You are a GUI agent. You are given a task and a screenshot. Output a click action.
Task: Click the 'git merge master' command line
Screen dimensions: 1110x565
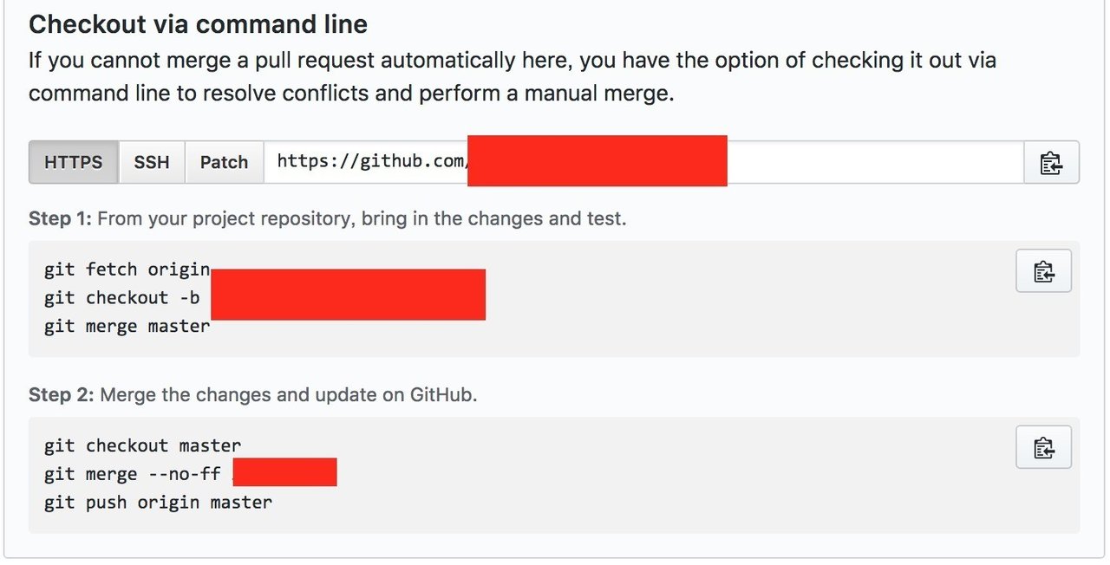click(x=127, y=326)
